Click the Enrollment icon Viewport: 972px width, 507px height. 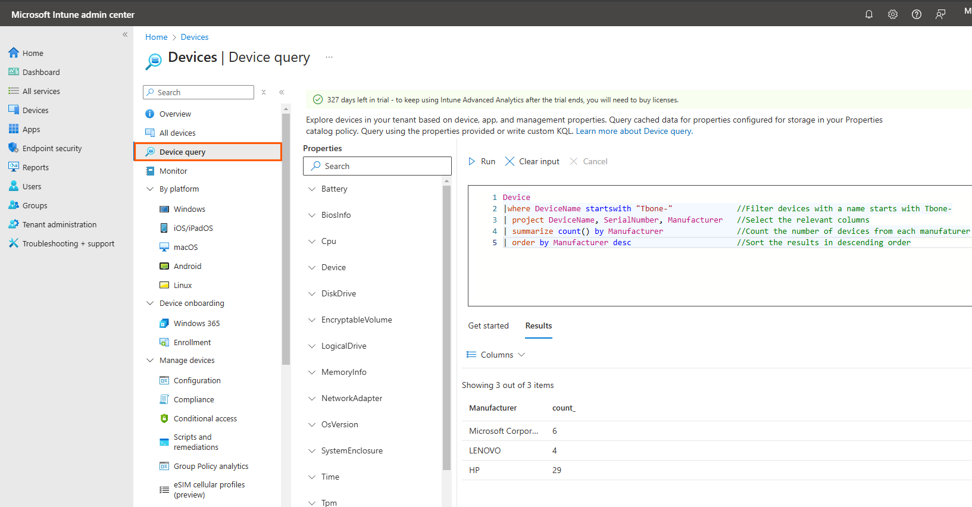tap(164, 342)
